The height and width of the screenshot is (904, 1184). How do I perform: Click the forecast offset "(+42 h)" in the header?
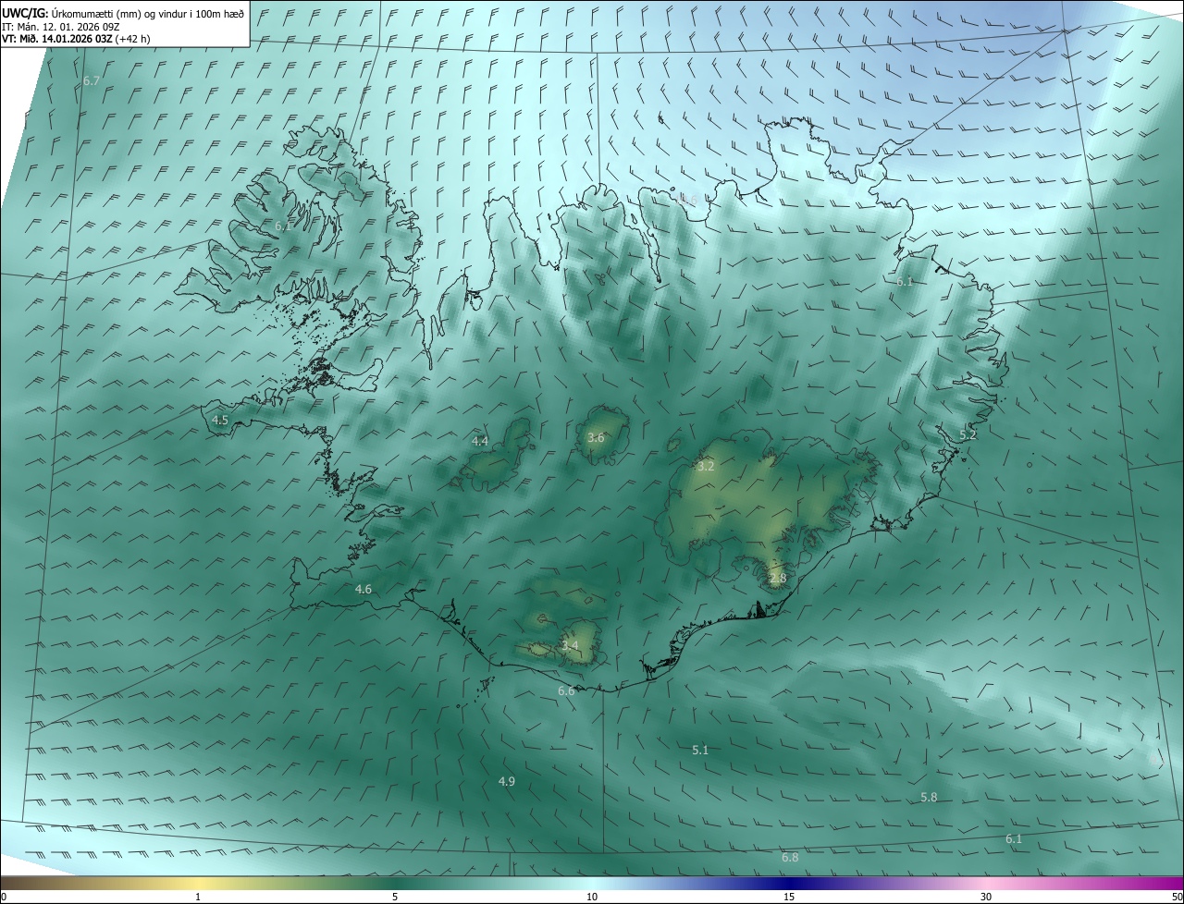131,39
